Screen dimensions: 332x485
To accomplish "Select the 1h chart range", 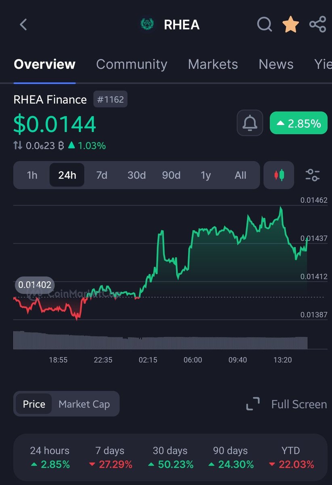I will pyautogui.click(x=32, y=175).
